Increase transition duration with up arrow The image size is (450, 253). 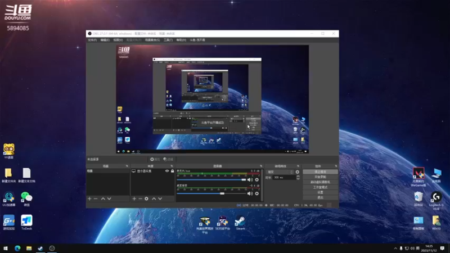(298, 177)
